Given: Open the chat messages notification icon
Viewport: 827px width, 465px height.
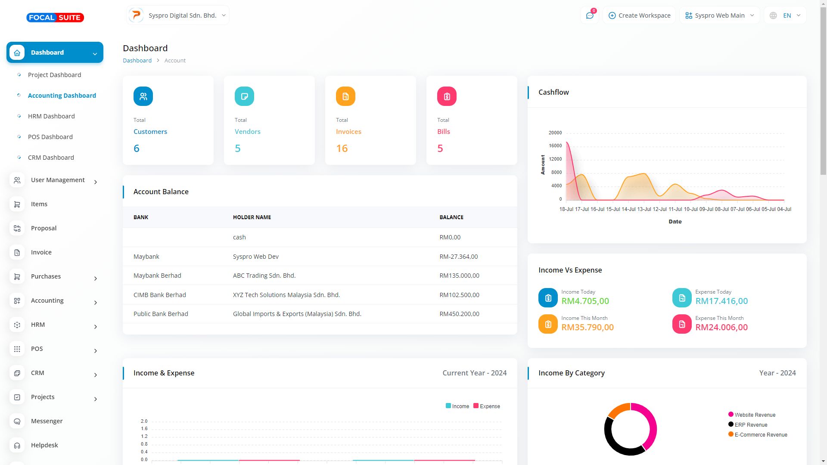Looking at the screenshot, I should tap(590, 15).
